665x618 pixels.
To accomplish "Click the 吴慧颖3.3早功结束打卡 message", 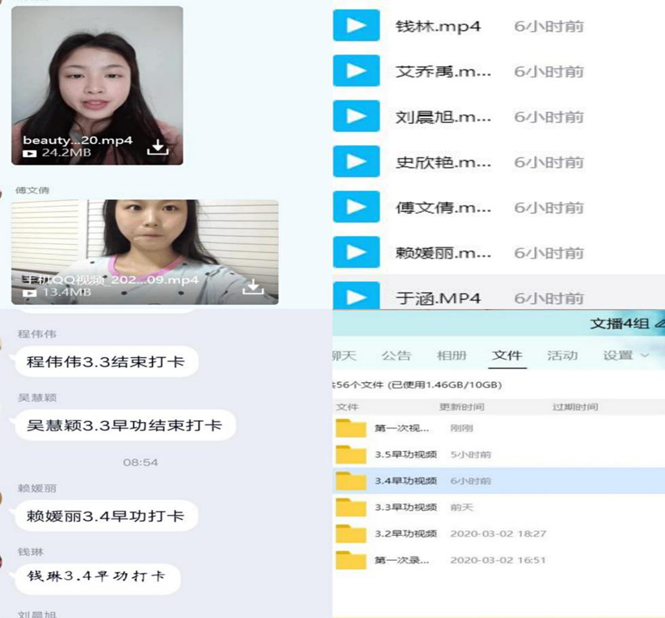I will click(x=126, y=425).
